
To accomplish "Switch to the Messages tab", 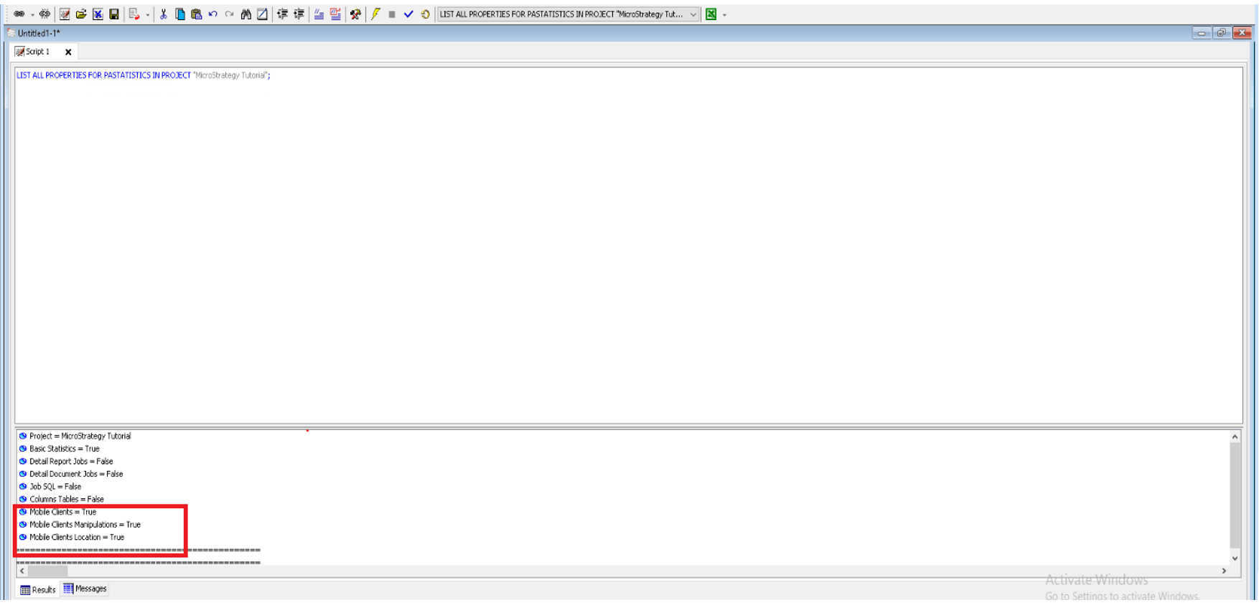I will coord(85,589).
